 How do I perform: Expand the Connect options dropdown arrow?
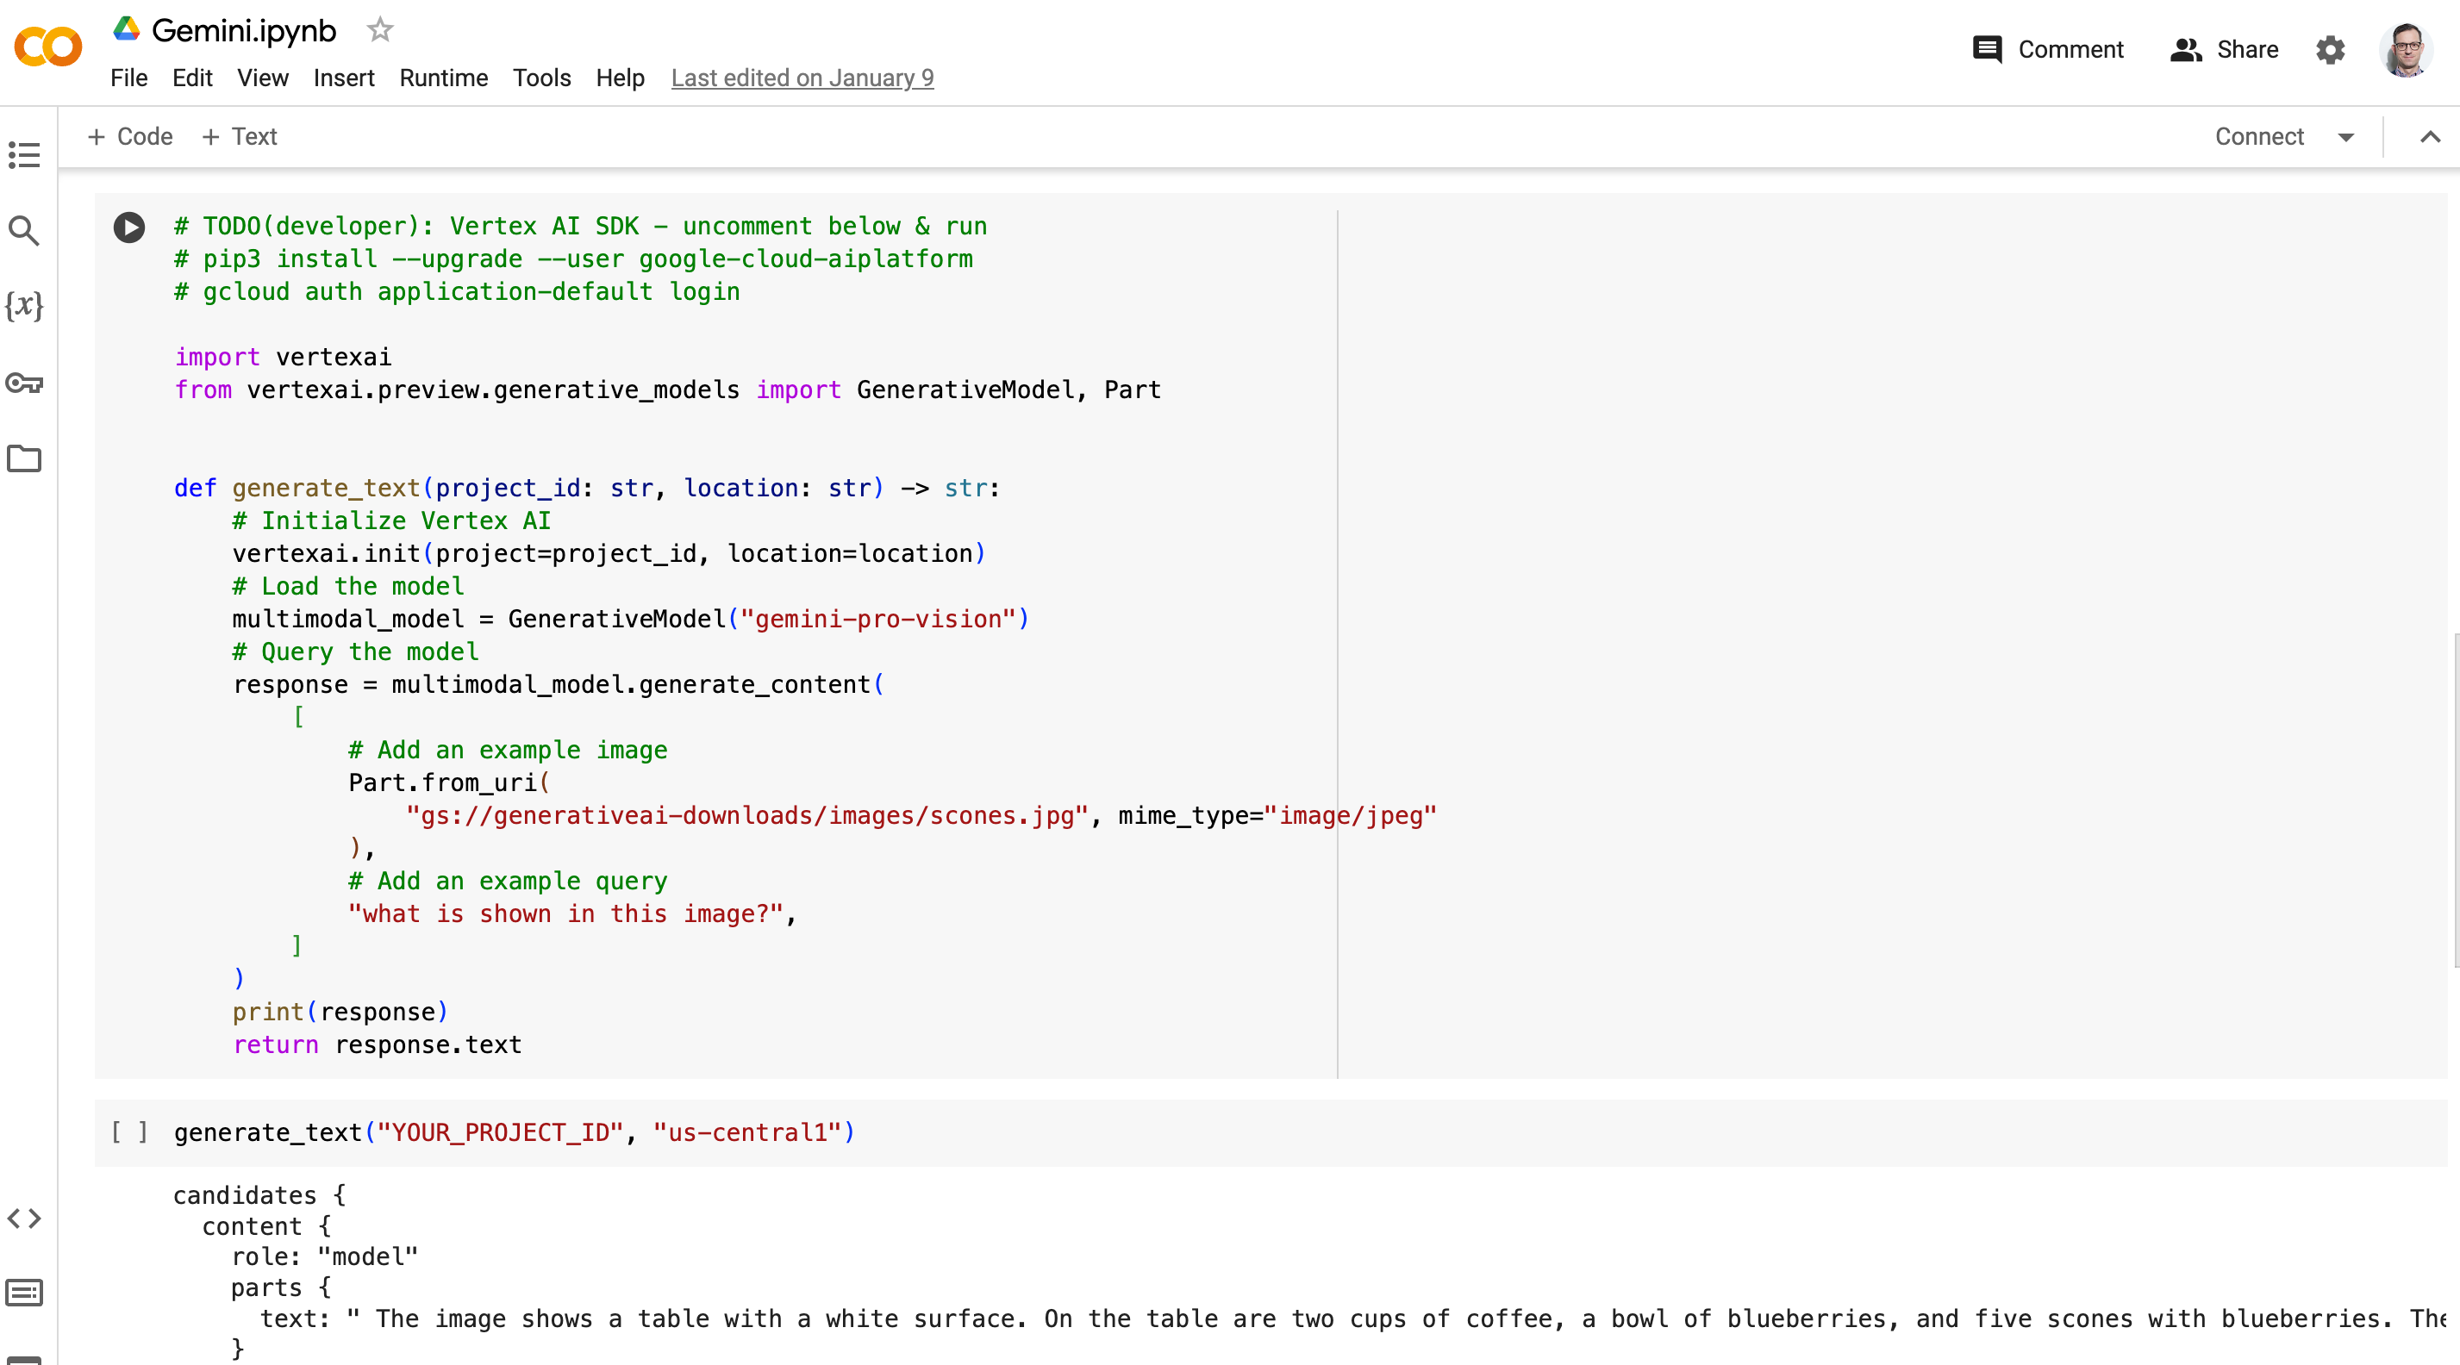[2345, 138]
